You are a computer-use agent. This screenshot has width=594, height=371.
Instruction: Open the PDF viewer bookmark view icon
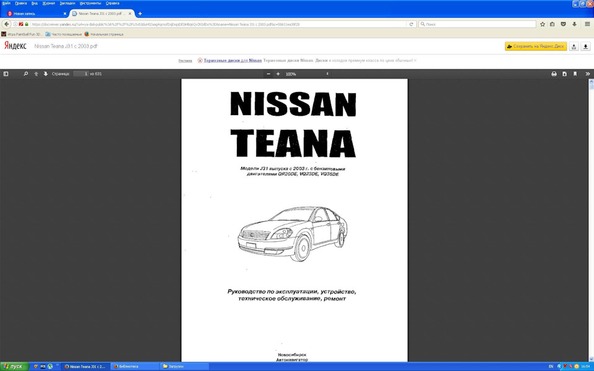575,74
